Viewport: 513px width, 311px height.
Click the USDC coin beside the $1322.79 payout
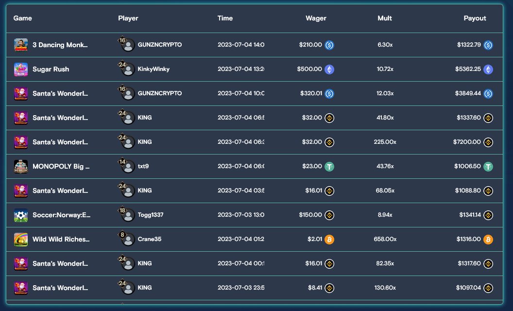coord(488,45)
